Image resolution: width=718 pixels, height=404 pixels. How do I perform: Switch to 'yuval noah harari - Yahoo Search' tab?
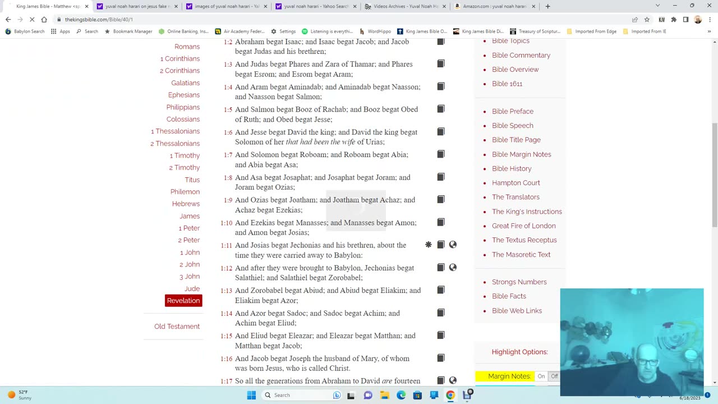(x=315, y=6)
